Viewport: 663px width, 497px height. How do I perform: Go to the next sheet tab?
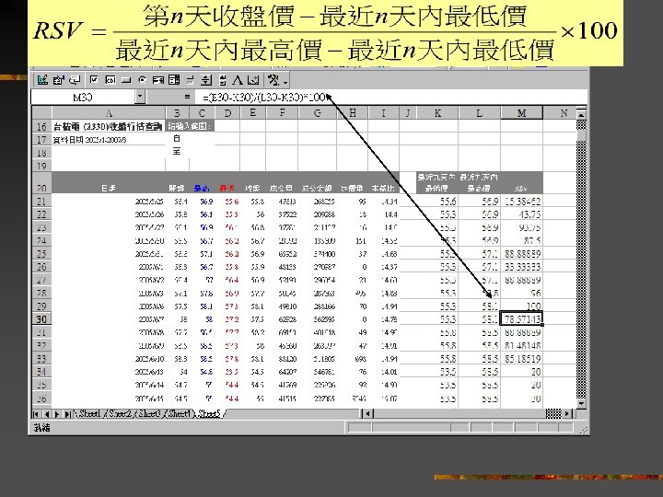tap(57, 414)
